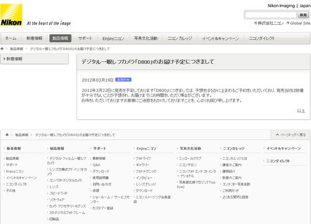Click カメラ アクセサリー&グッズ footer link
Image resolution: width=311 pixels, height=224 pixels.
coord(67,206)
